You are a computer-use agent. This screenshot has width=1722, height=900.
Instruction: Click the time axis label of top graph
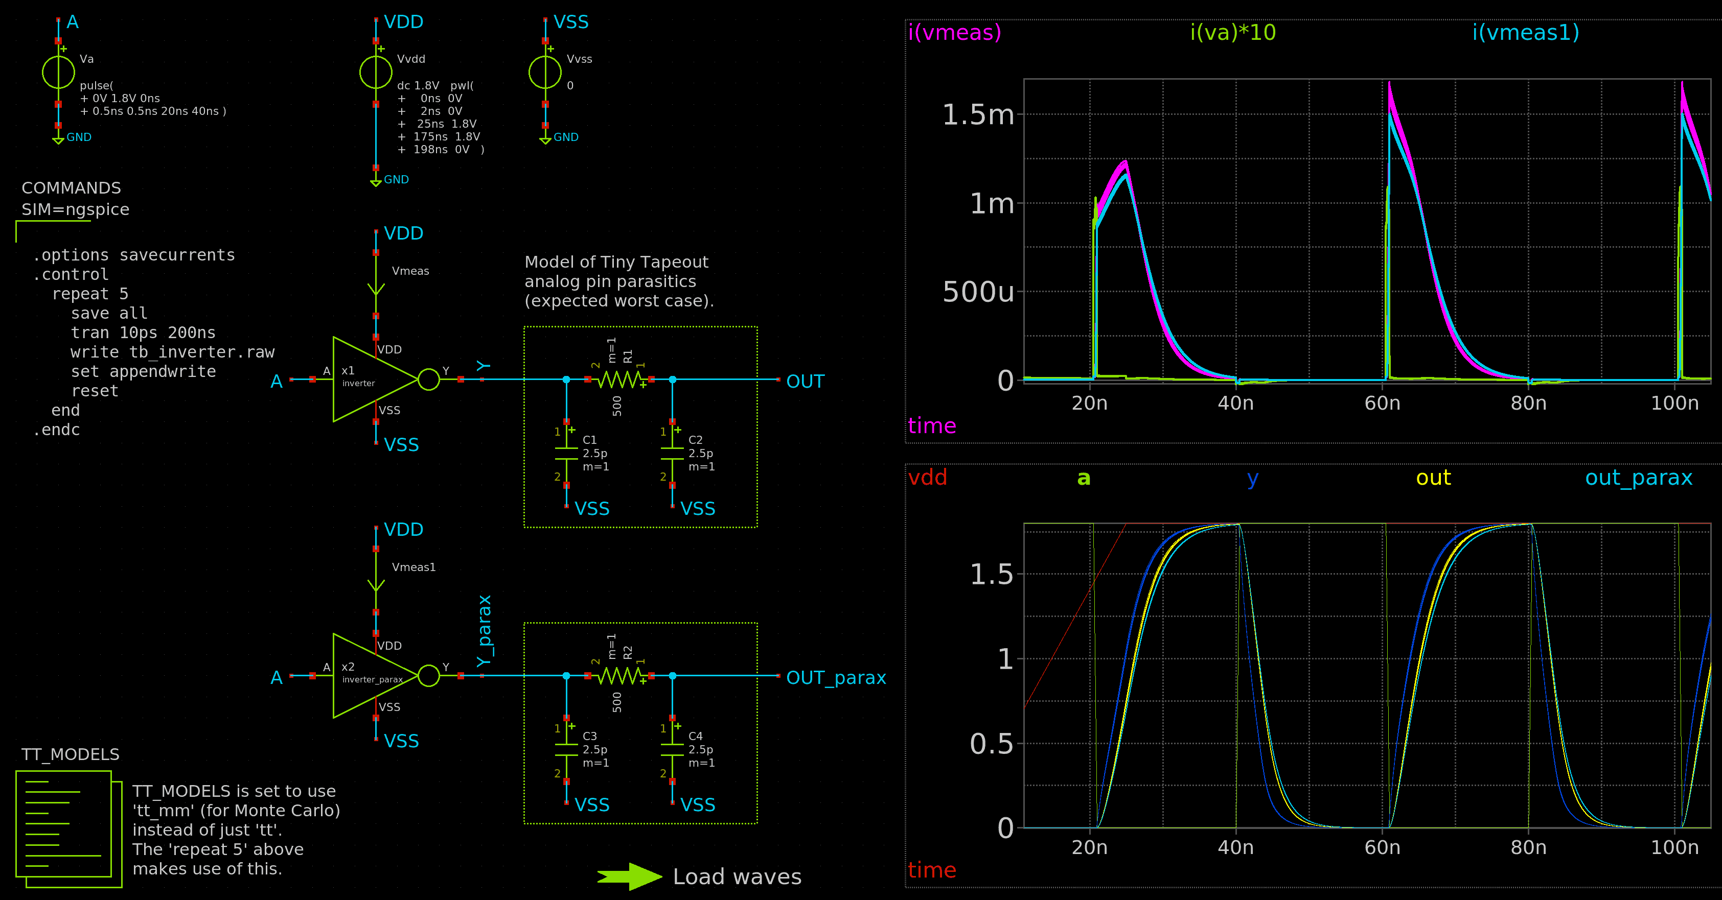pos(932,425)
